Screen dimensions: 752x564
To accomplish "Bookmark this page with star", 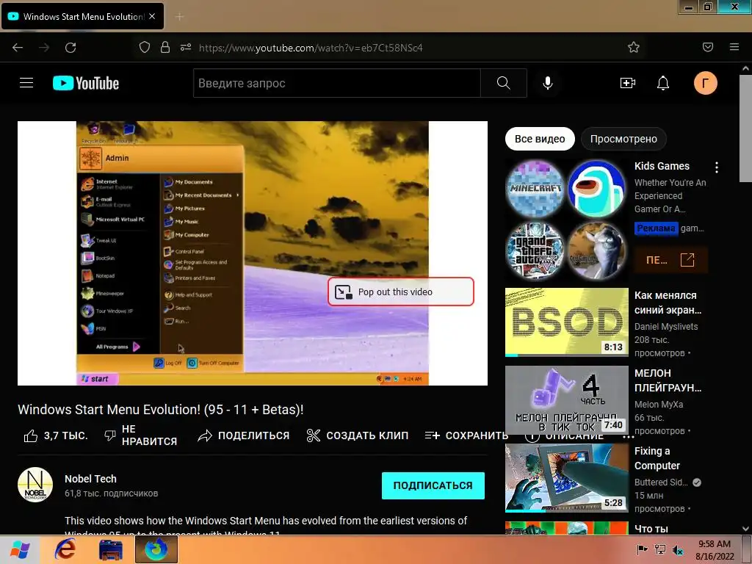I will point(634,47).
